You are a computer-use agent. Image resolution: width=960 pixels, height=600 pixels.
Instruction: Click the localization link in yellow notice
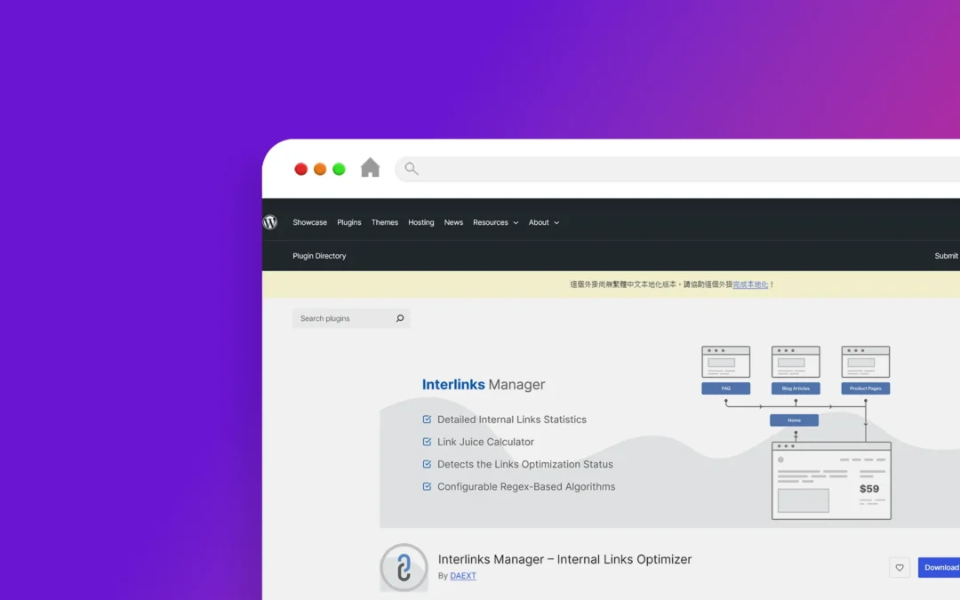click(750, 284)
